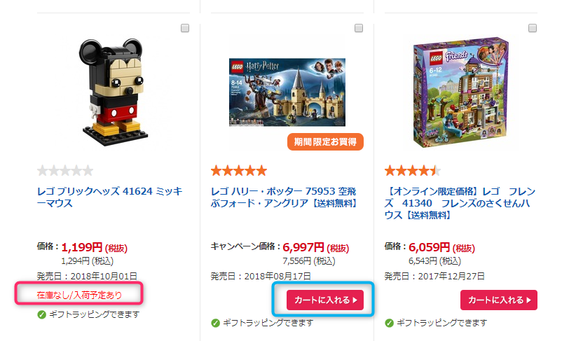Tick the checkbox above the Mickey Mouse product
The image size is (569, 341).
185,28
